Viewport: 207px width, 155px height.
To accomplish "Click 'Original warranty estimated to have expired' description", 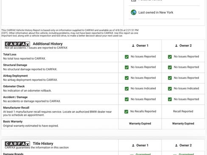I will point(31,126).
